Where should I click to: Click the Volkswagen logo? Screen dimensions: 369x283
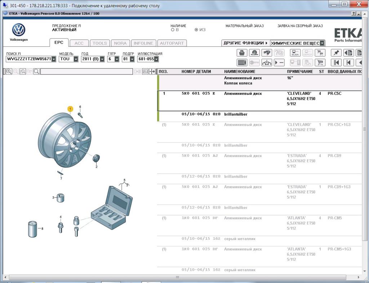pyautogui.click(x=19, y=30)
